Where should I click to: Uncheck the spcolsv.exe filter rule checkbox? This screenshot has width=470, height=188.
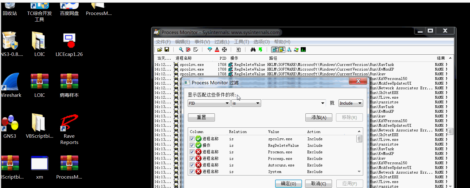tap(192, 139)
